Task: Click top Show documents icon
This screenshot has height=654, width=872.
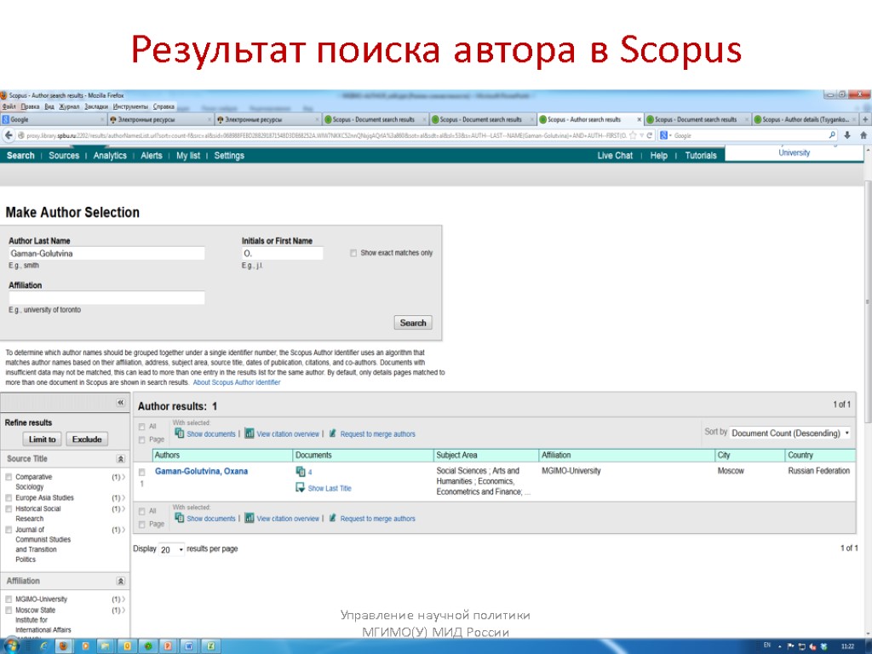Action: pos(179,433)
